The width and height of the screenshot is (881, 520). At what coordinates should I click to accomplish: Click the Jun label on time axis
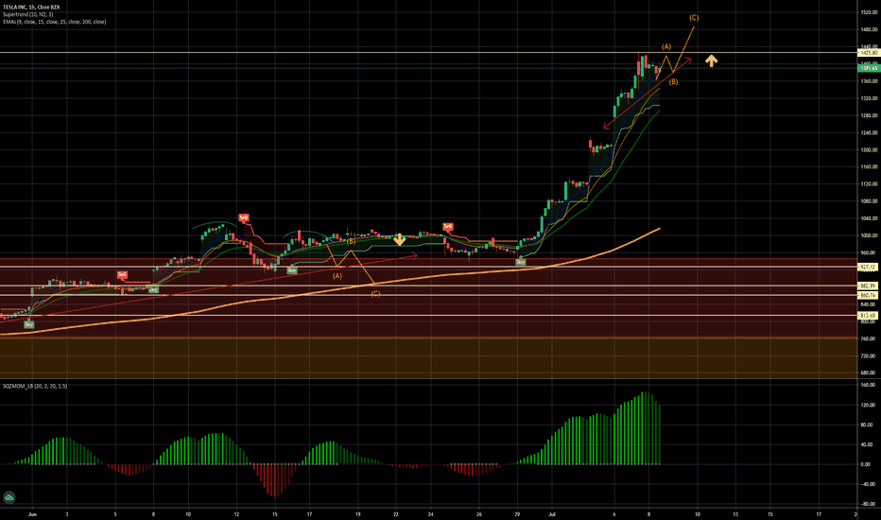(32, 513)
